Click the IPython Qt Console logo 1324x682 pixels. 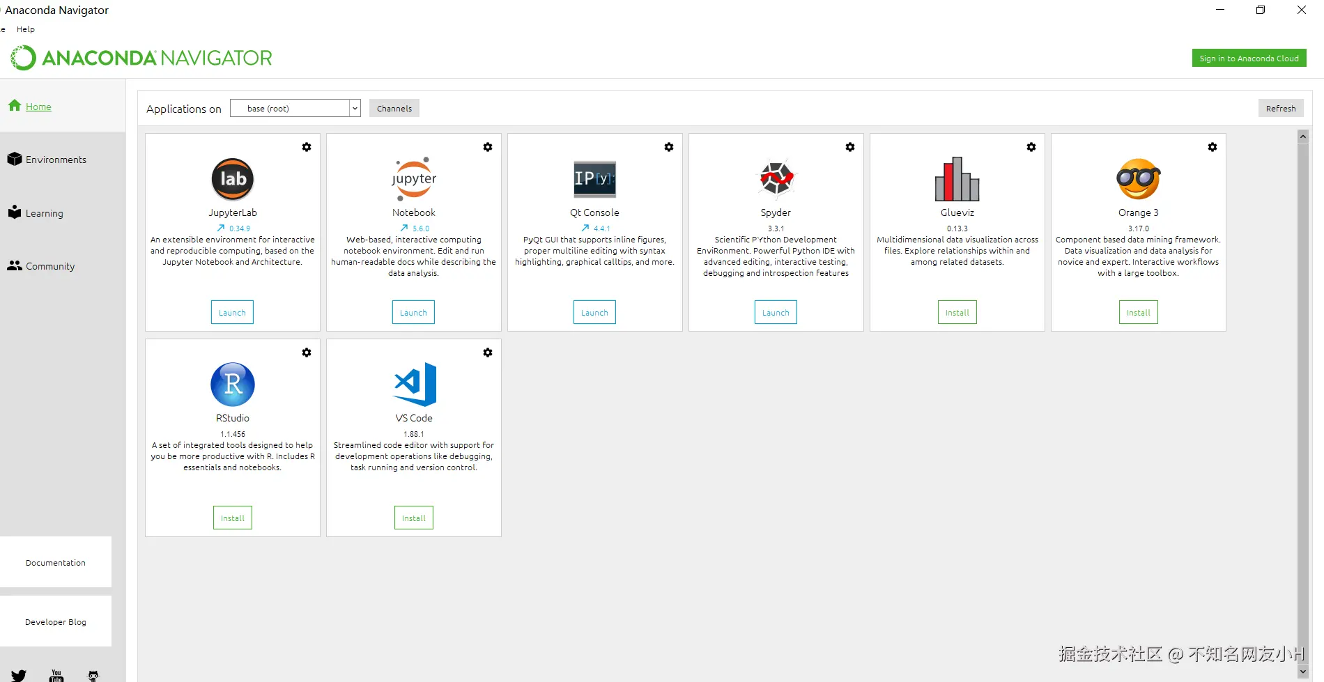tap(594, 179)
